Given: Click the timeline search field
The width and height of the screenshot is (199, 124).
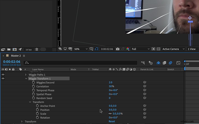Looking at the screenshot, I should (x=80, y=63).
